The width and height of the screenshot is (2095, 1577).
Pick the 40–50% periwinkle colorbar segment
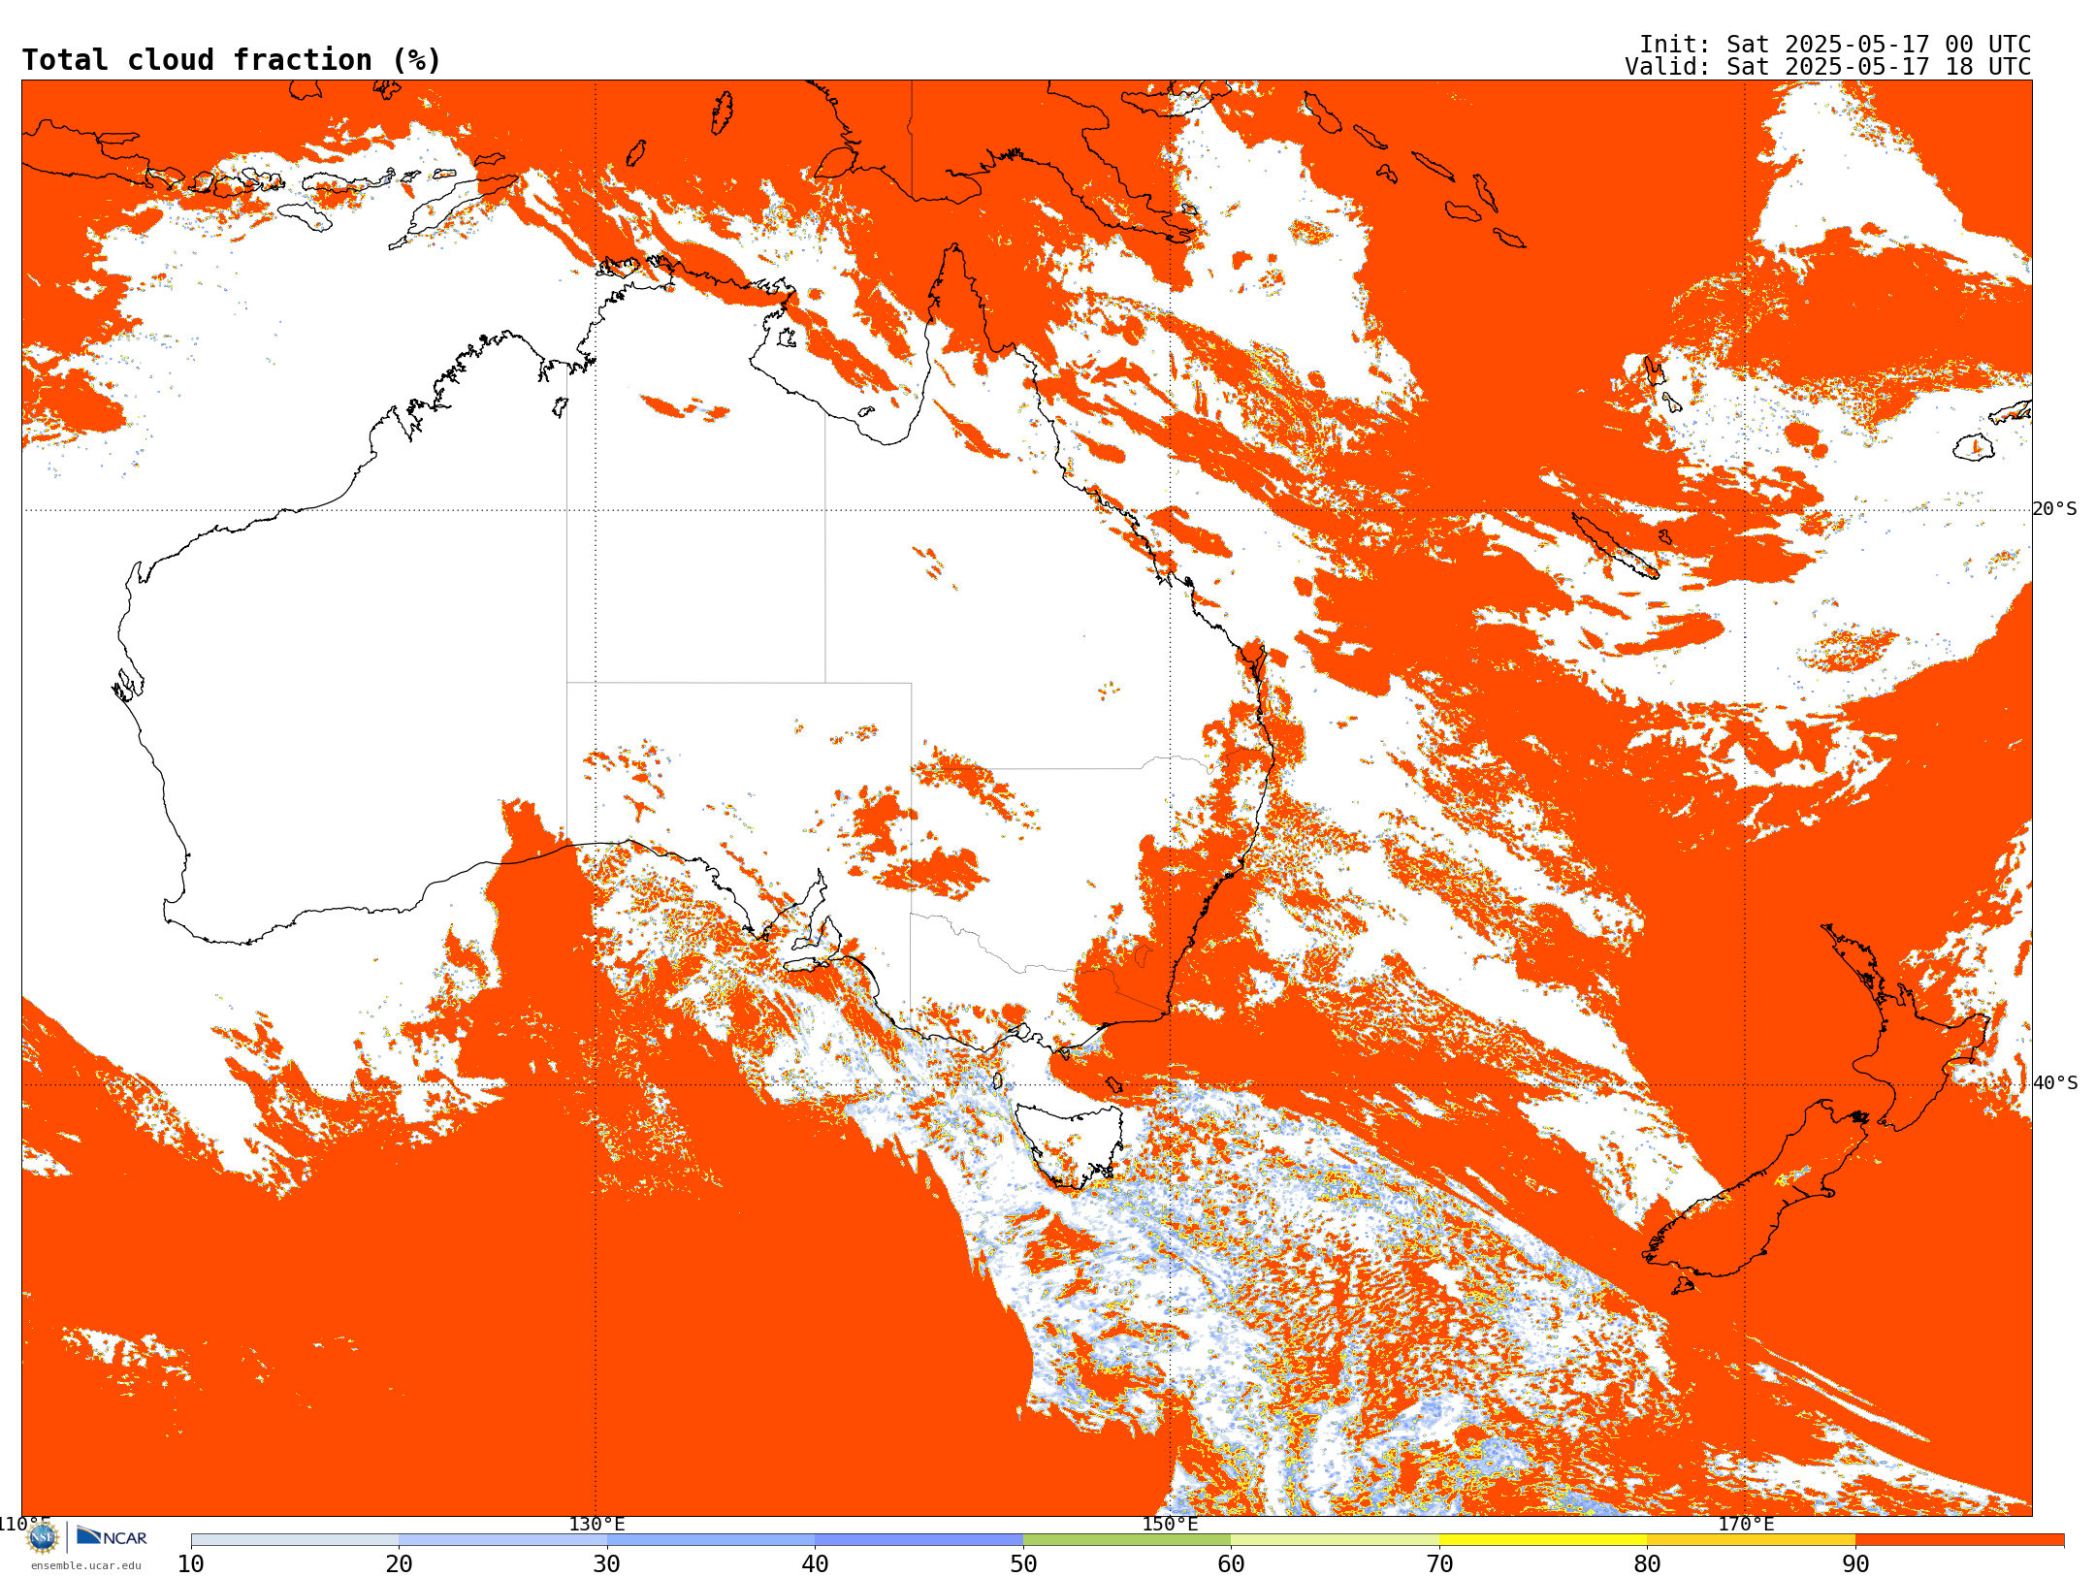click(x=919, y=1540)
